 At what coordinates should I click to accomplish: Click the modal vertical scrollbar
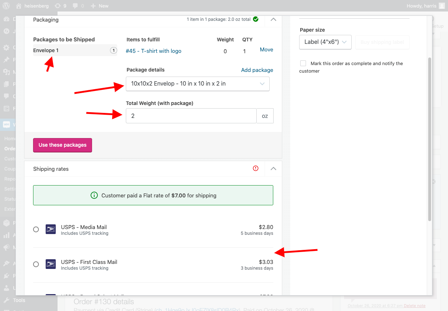click(429, 139)
